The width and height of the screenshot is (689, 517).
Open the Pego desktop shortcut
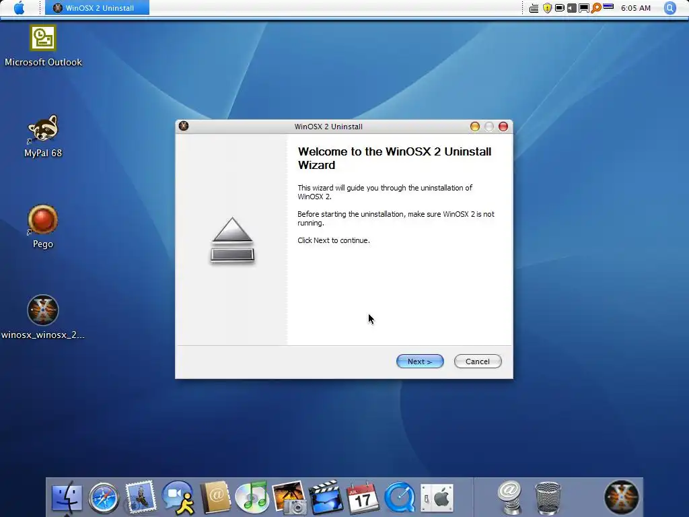[43, 227]
